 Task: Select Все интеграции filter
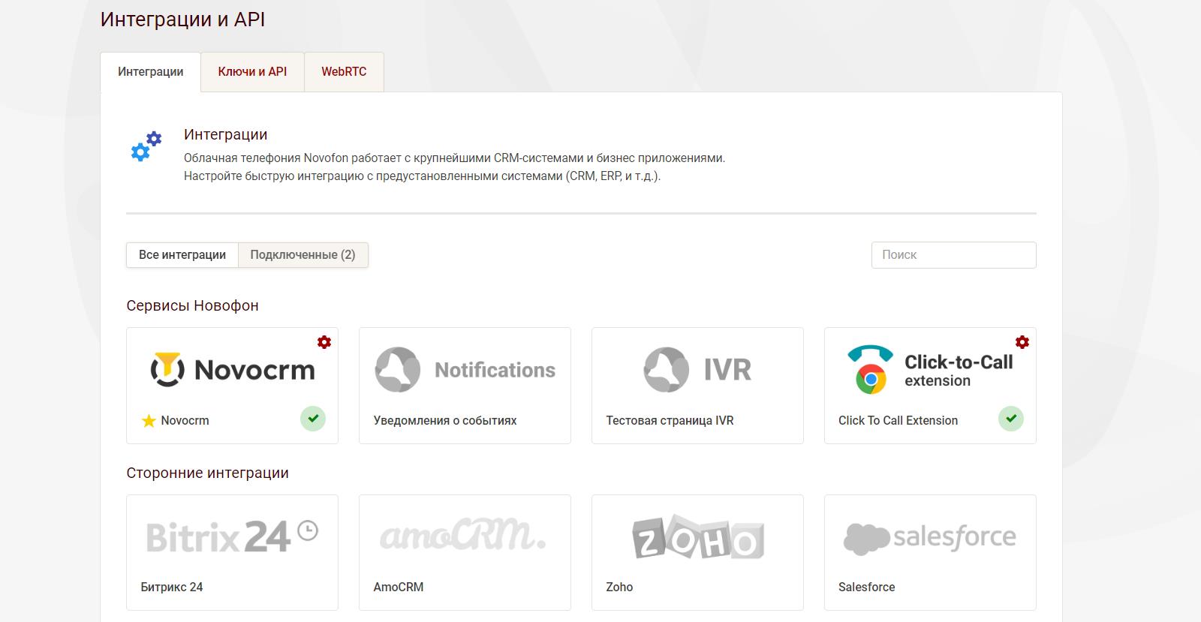pos(182,255)
